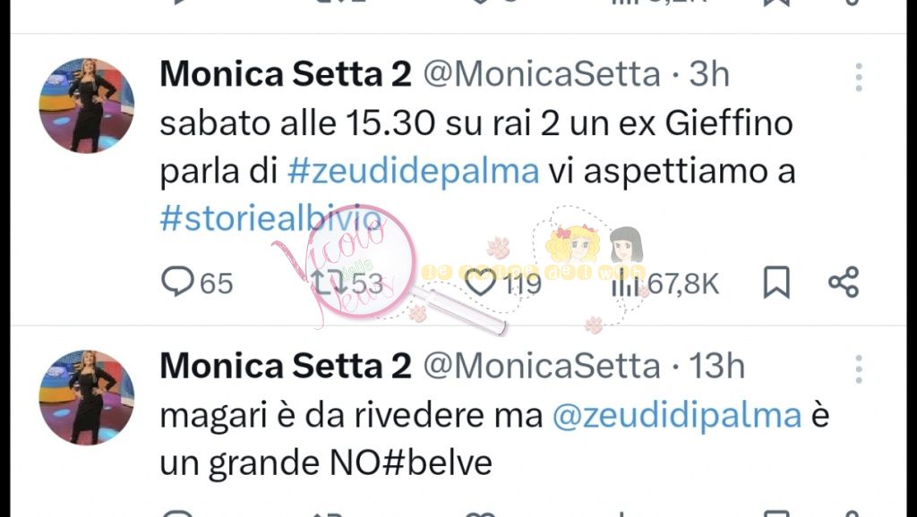Like the tweet with 119 likes
The image size is (917, 517).
click(483, 284)
